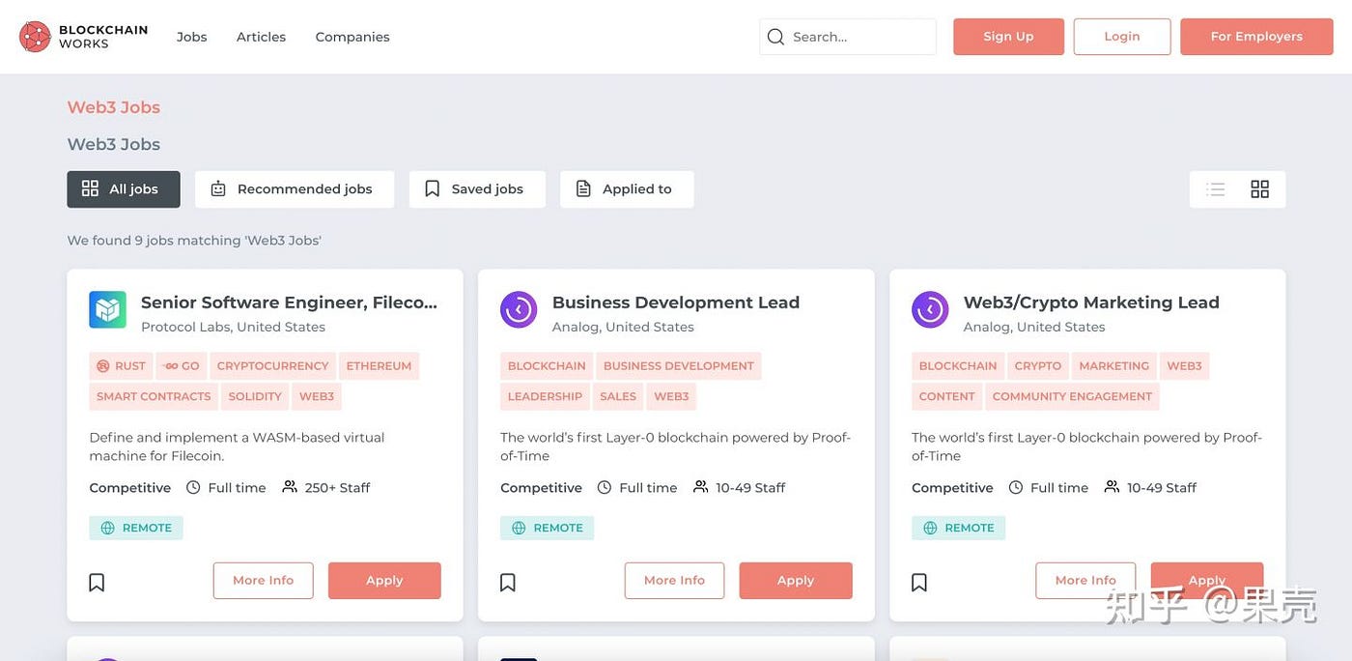The height and width of the screenshot is (661, 1352).
Task: Click Analog logo on Web3/Crypto Marketing Lead card
Action: [x=930, y=309]
